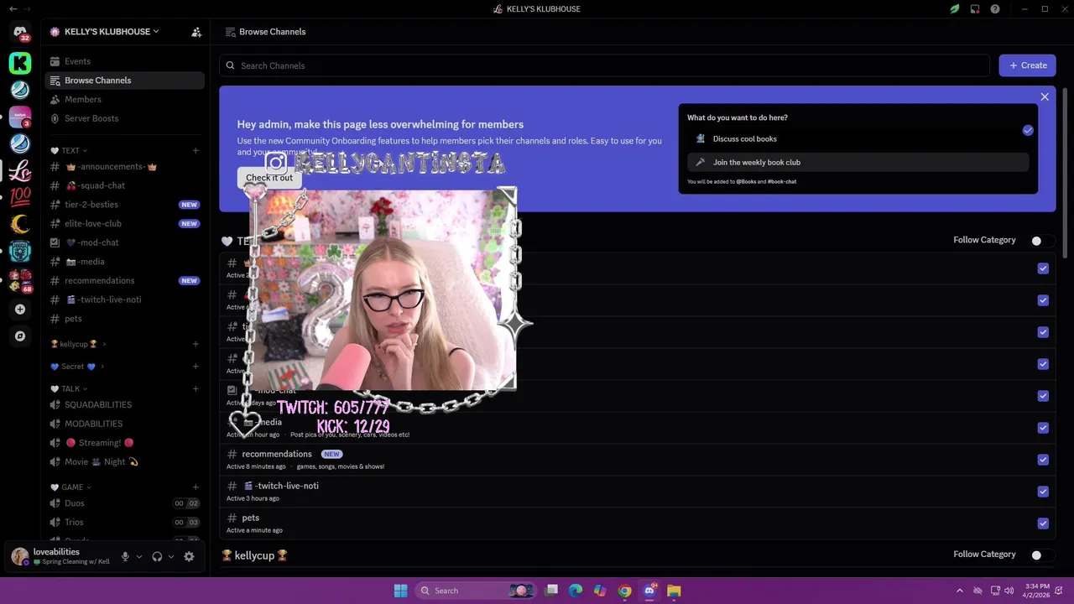1074x604 pixels.
Task: Uncheck the mod-chat channel row checkbox
Action: 1043,396
